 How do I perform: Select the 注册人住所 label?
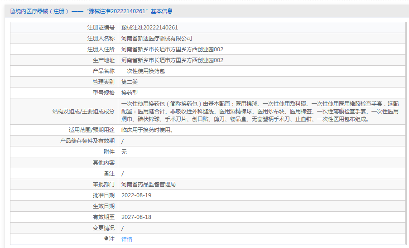tap(101, 49)
